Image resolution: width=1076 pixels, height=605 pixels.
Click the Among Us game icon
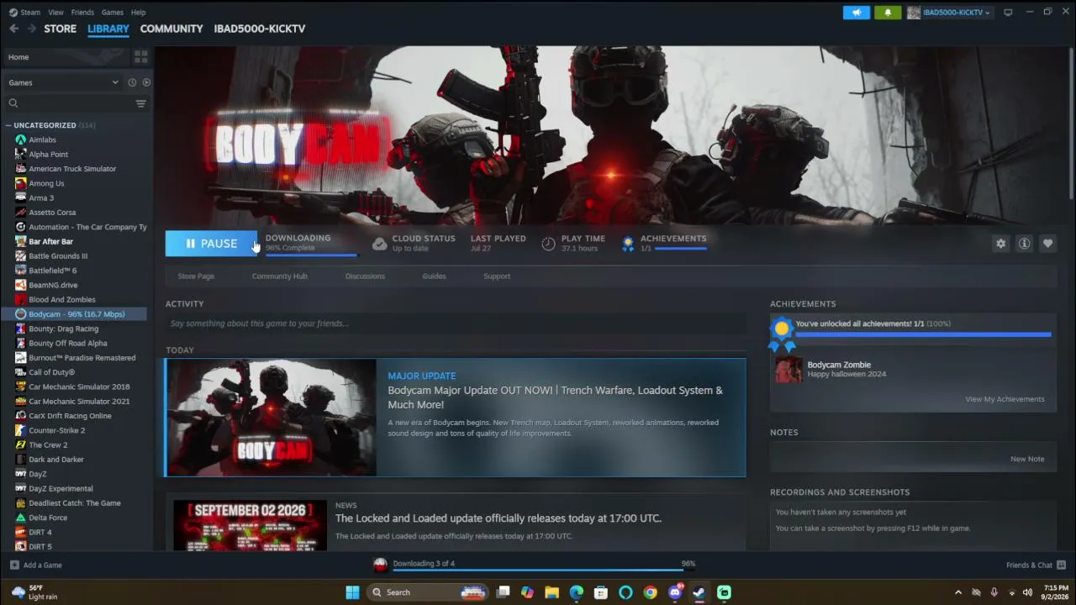pyautogui.click(x=20, y=183)
